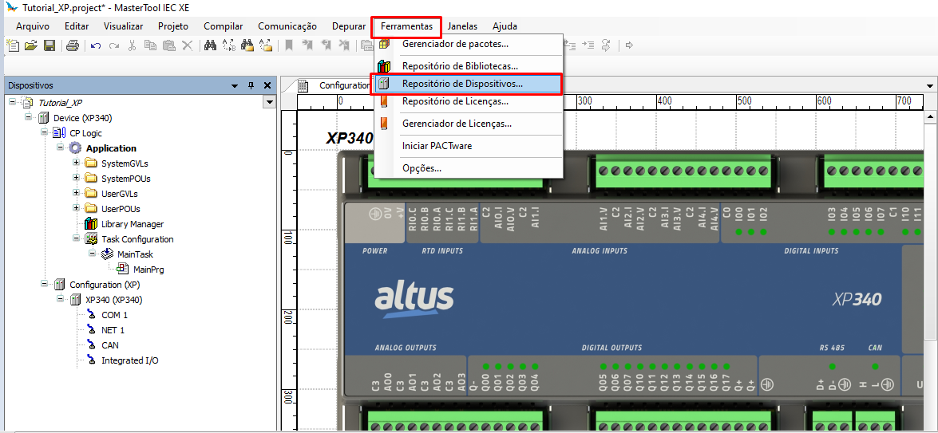Open the Depurar menu

click(x=349, y=26)
